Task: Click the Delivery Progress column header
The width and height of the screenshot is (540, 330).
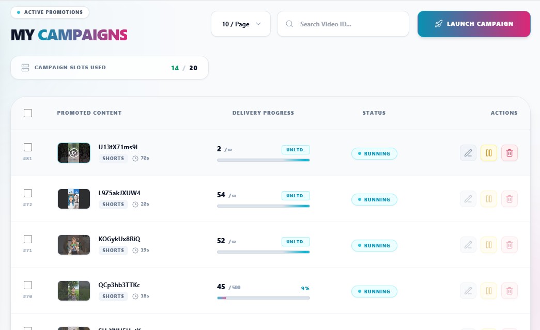Action: point(263,113)
